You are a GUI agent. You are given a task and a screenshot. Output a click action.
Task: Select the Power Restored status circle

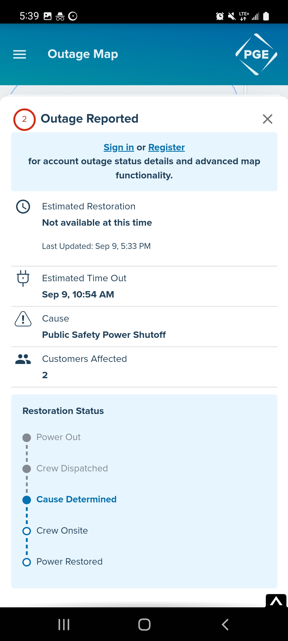coord(27,562)
